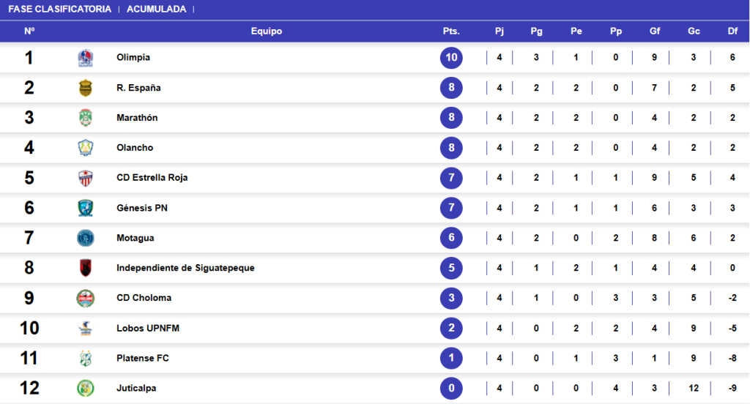Viewport: 750px width, 404px height.
Task: Open the FASE CLASIFICATORIA tab
Action: 60,9
